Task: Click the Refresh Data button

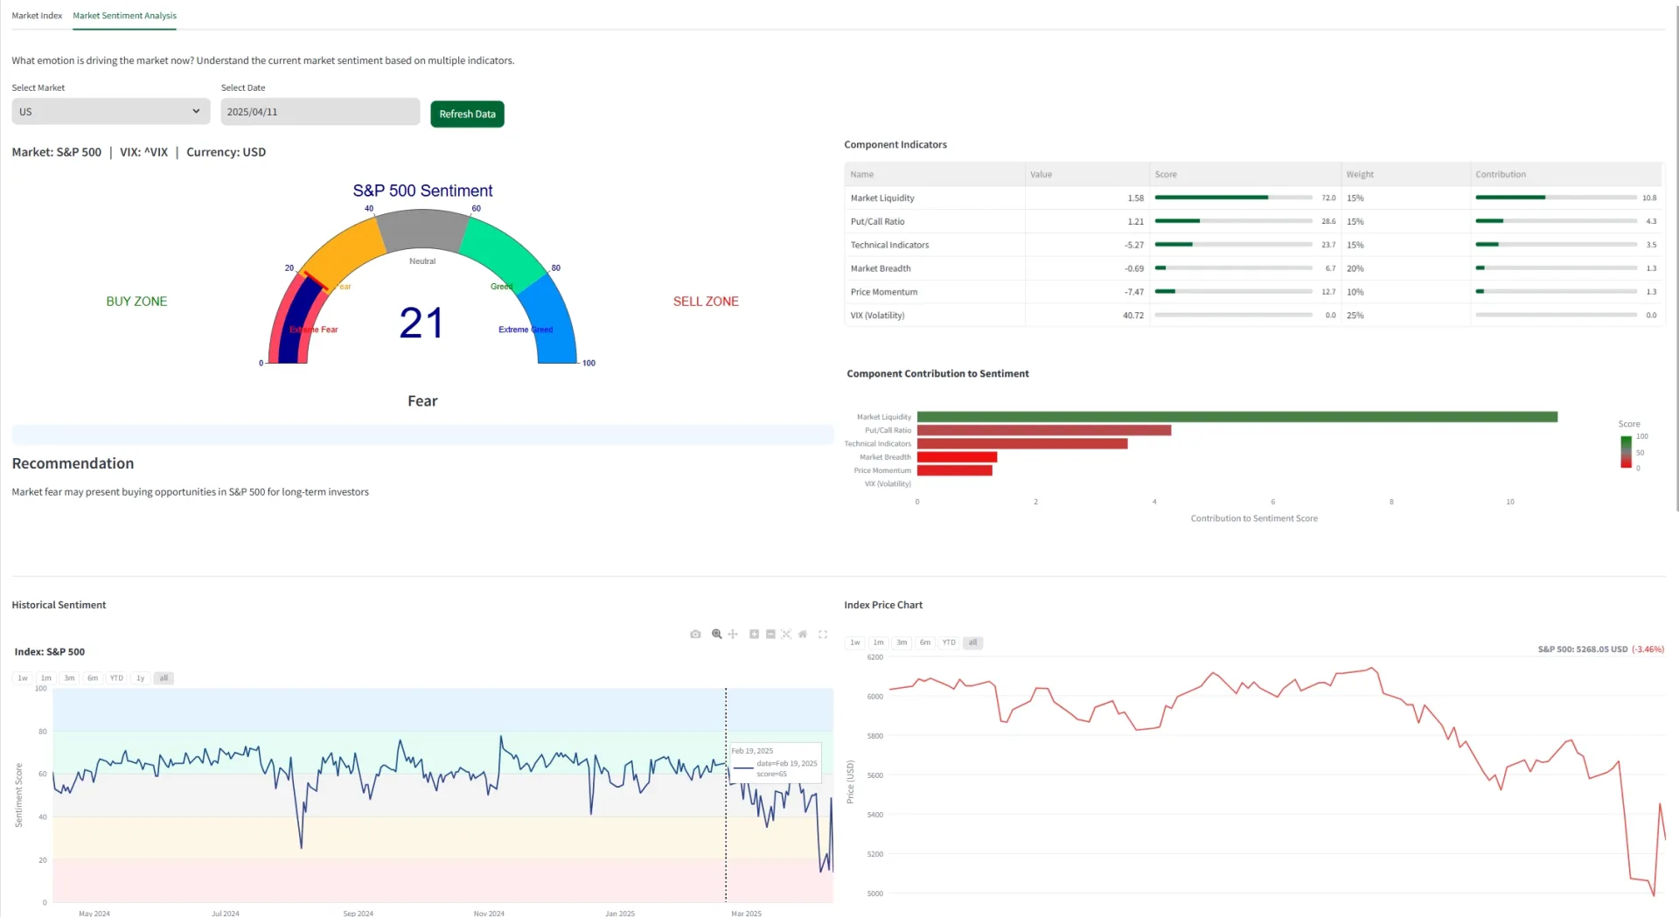Action: (x=467, y=115)
